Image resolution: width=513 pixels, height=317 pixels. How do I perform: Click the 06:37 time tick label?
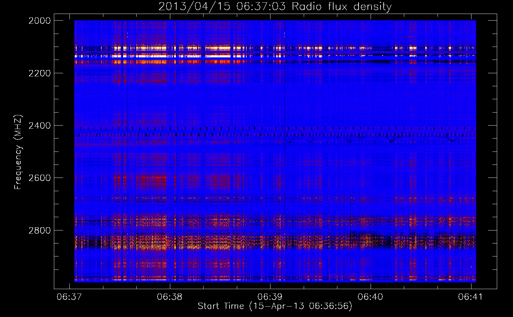coord(69,297)
